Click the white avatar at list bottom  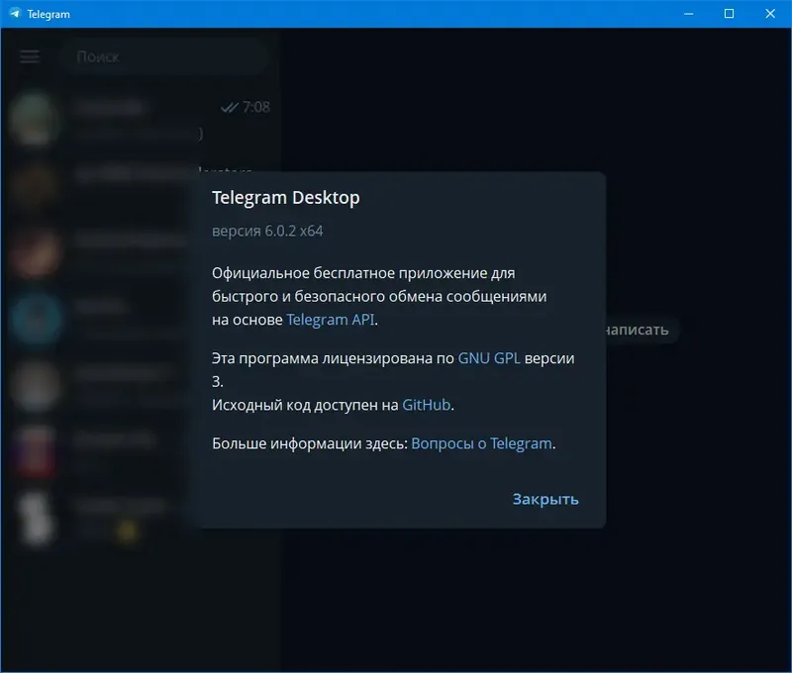[37, 519]
